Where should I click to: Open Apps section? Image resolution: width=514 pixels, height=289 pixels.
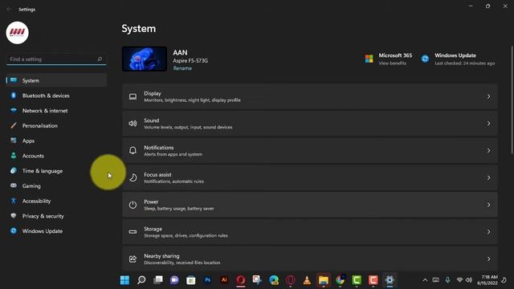pyautogui.click(x=56, y=141)
